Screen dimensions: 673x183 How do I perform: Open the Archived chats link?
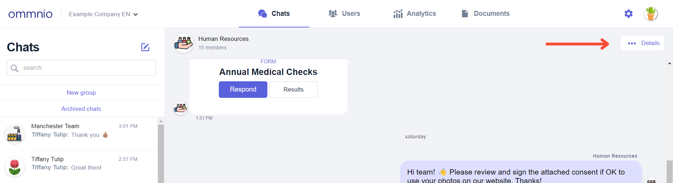(x=81, y=109)
